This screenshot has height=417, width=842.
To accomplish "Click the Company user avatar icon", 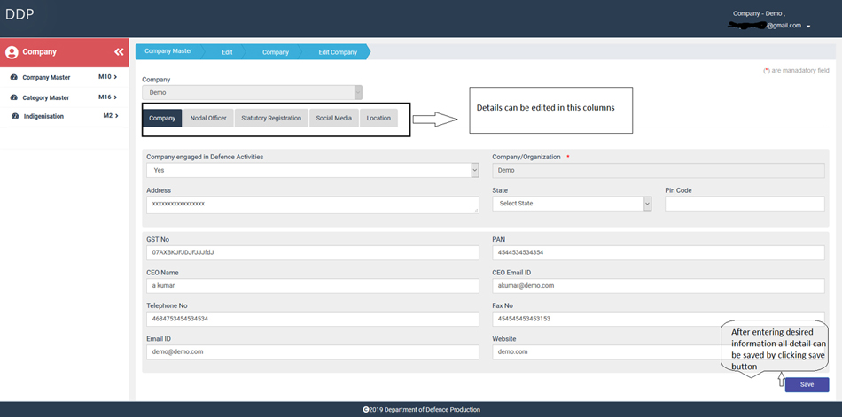I will pyautogui.click(x=12, y=52).
